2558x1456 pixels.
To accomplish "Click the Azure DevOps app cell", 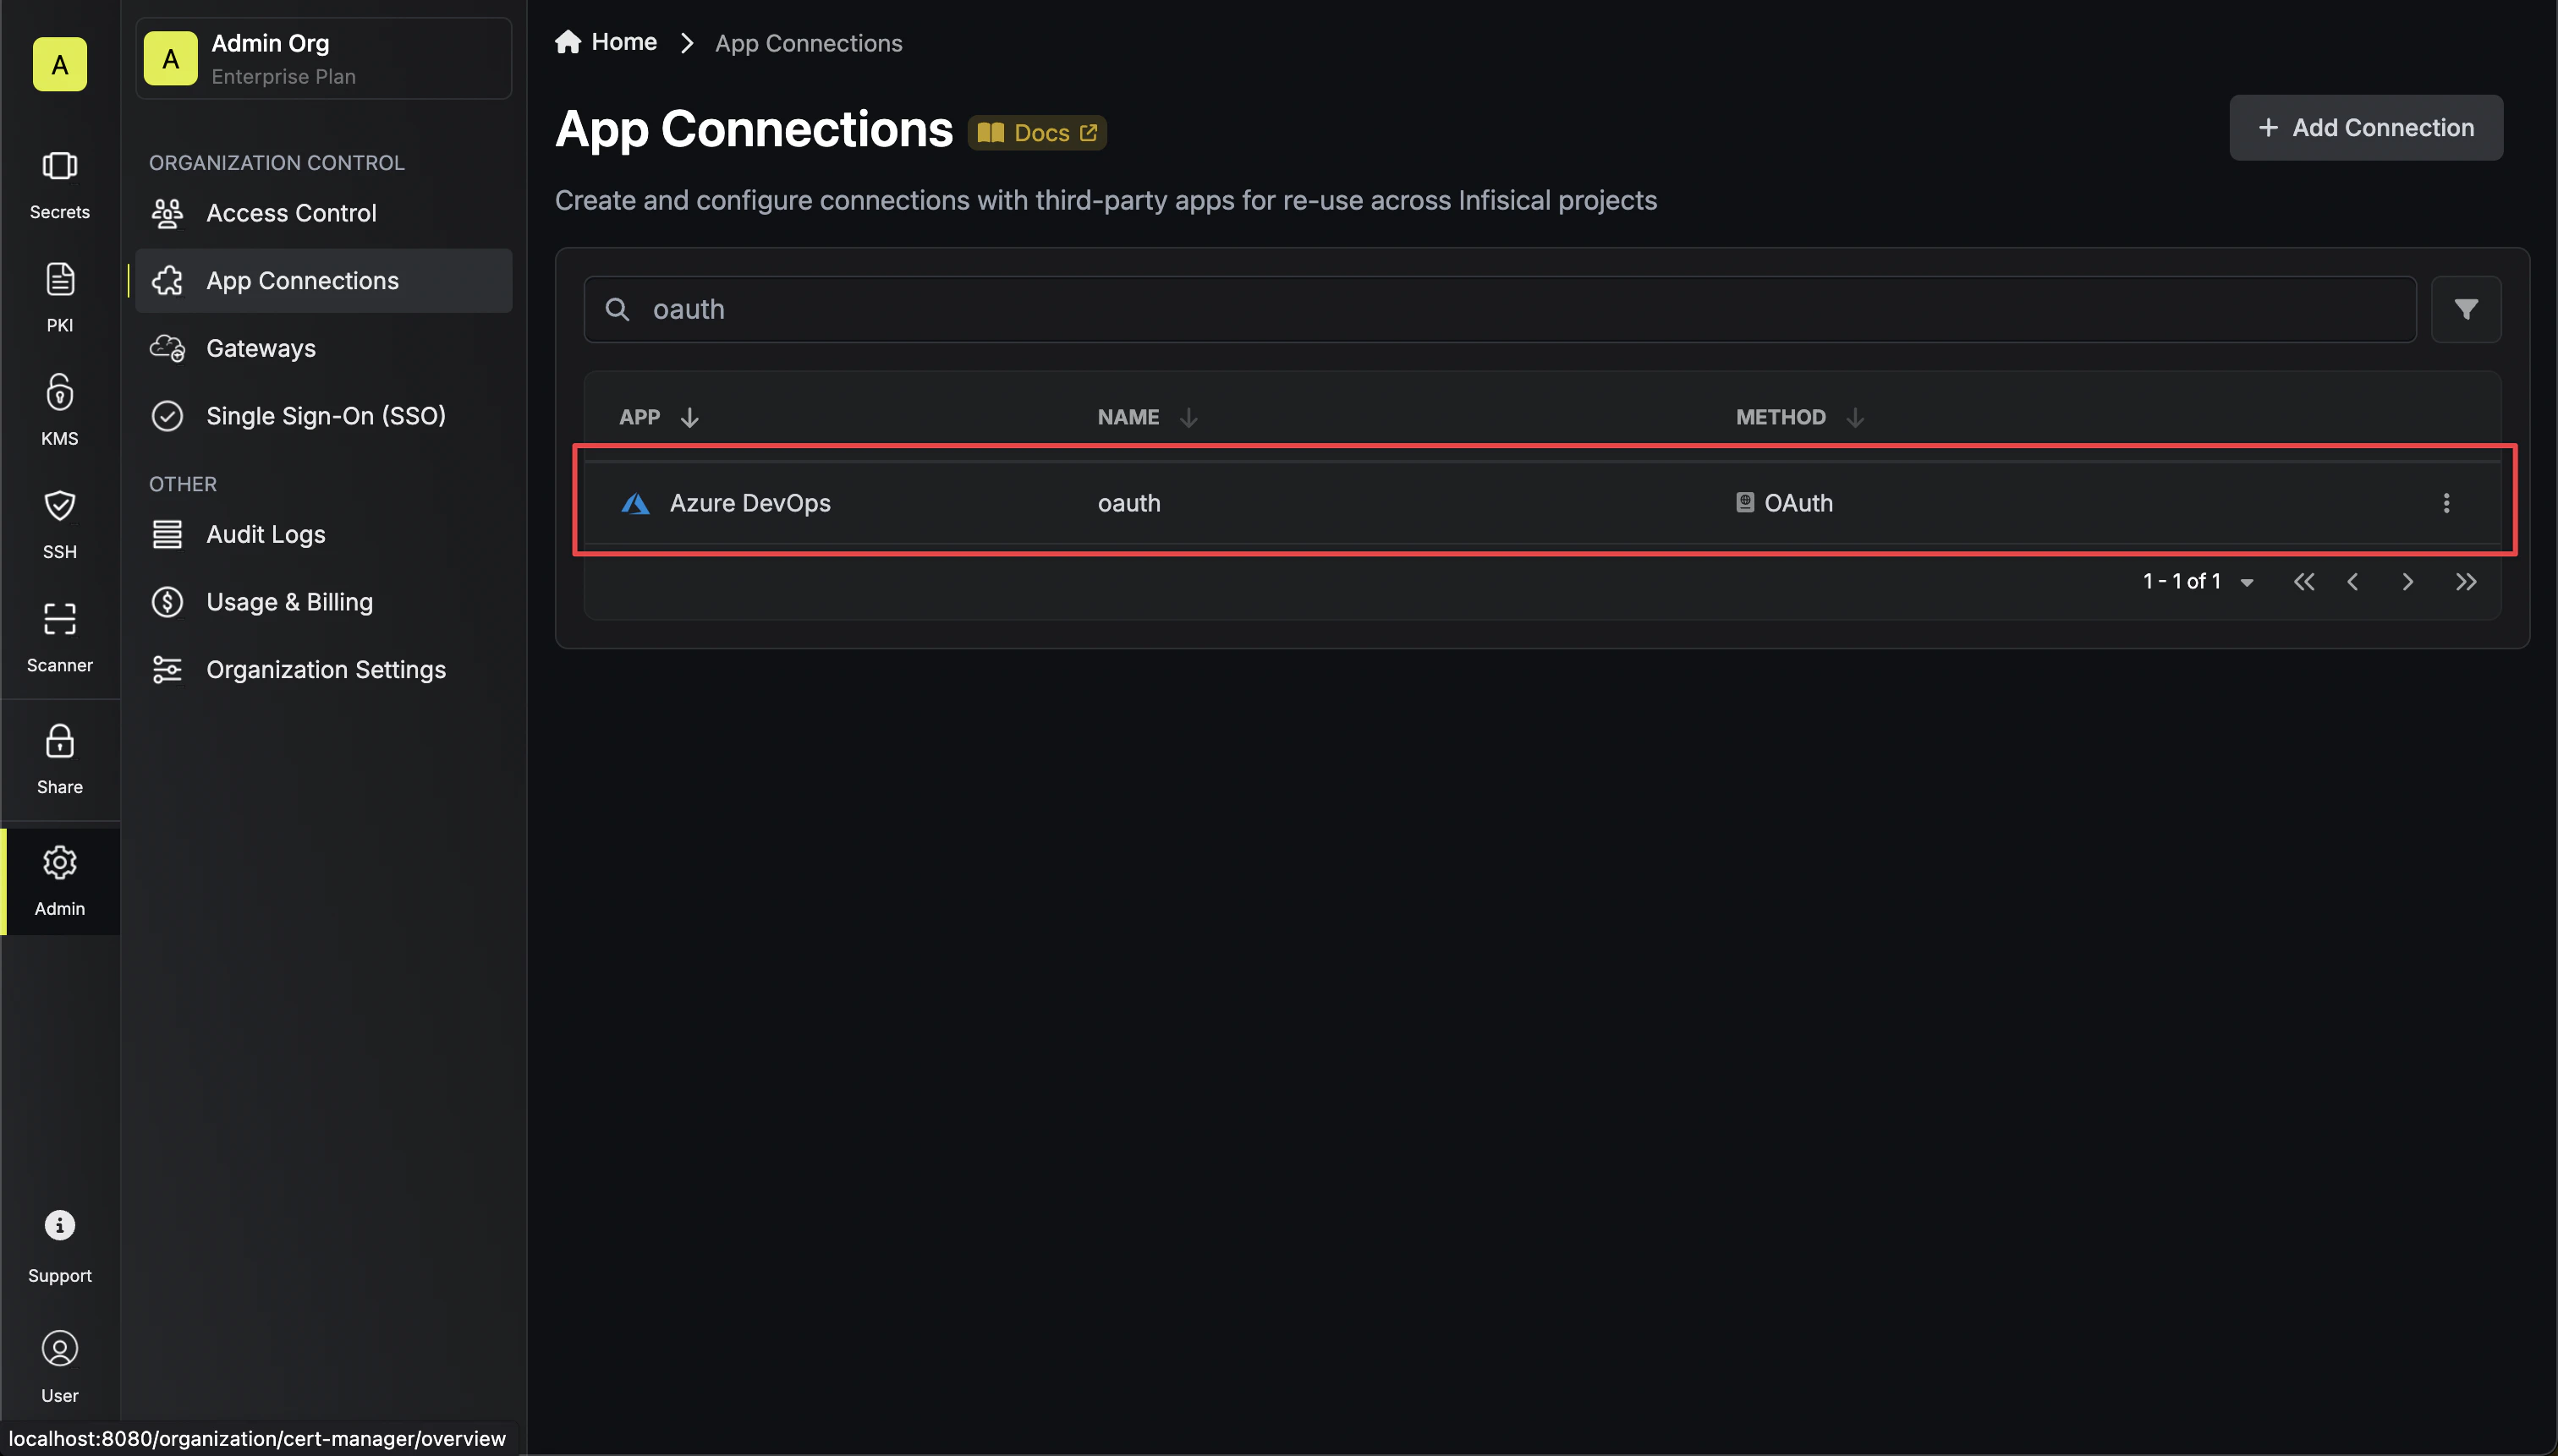I will point(749,503).
